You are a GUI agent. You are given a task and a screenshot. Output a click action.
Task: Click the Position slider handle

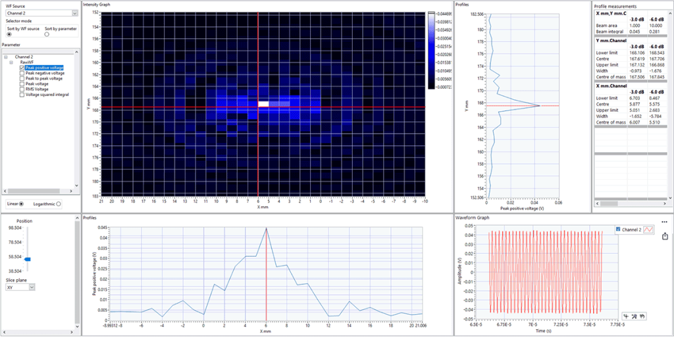point(27,259)
